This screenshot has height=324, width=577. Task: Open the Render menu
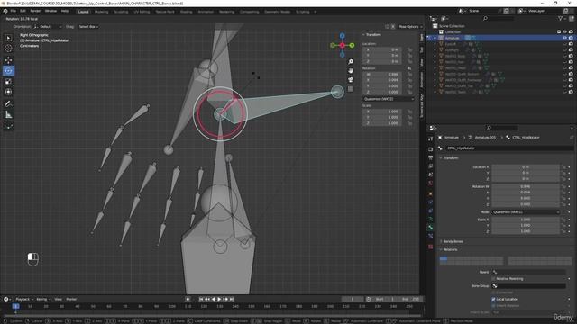click(x=35, y=11)
